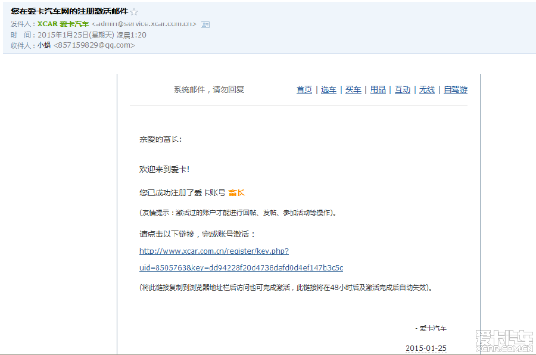The width and height of the screenshot is (536, 355).
Task: Click text 系统邮件，请勿回复
Action: 209,89
